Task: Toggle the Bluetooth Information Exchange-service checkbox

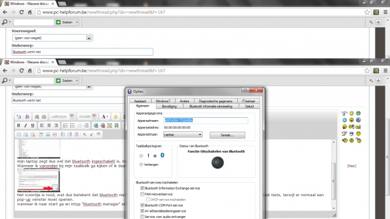Action: point(142,188)
